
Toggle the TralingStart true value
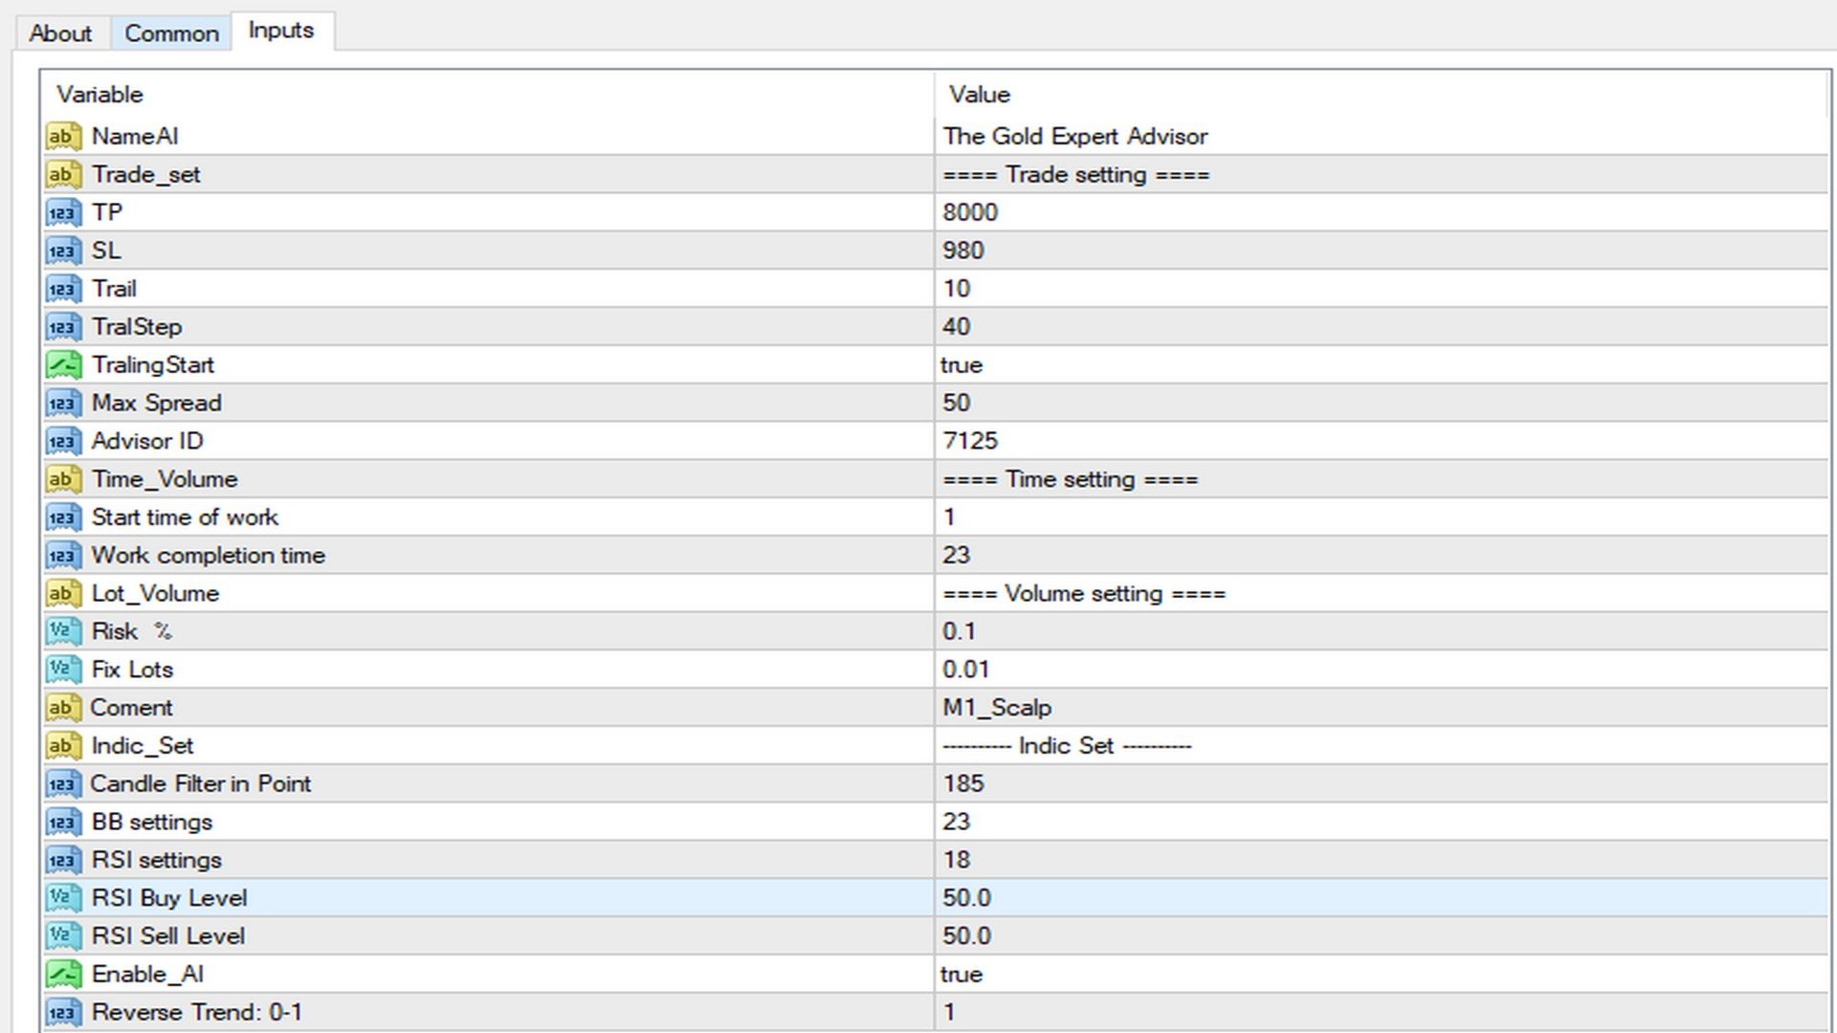961,364
